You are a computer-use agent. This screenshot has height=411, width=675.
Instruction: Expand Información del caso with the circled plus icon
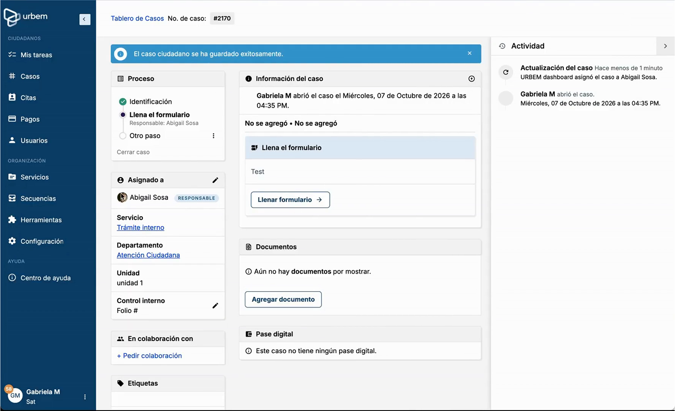coord(472,79)
